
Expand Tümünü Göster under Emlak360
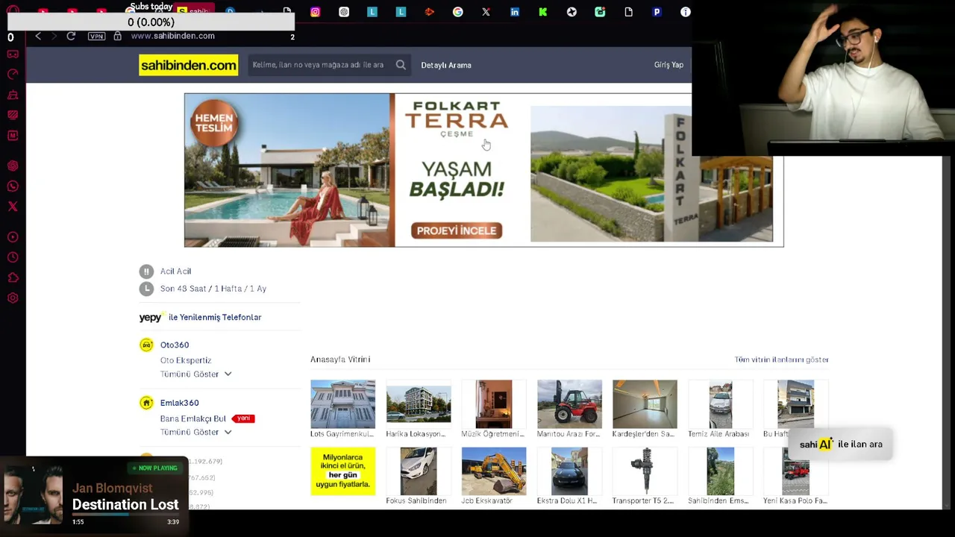point(195,433)
